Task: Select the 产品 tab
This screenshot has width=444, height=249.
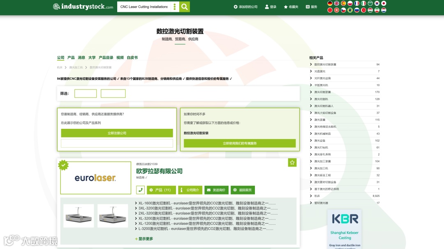Action: click(71, 57)
